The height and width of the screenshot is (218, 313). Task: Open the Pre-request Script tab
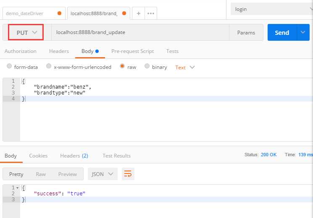pyautogui.click(x=132, y=51)
